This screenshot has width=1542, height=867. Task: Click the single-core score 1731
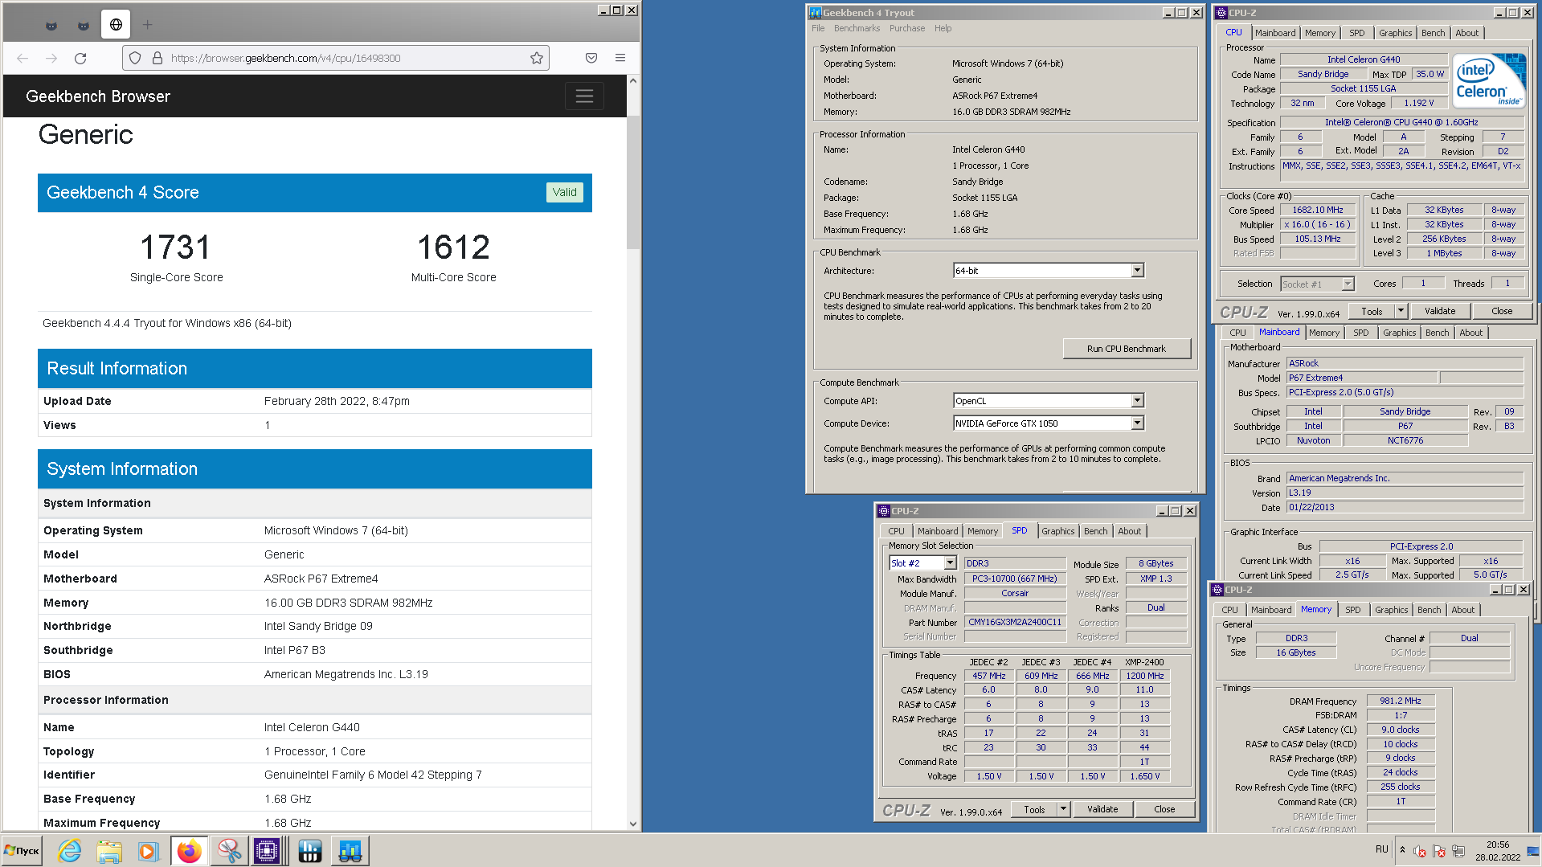[176, 247]
